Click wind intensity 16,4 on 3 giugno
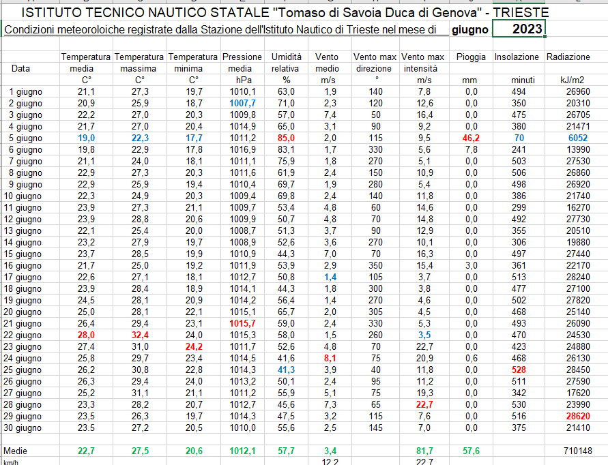608x465 pixels. pos(424,115)
